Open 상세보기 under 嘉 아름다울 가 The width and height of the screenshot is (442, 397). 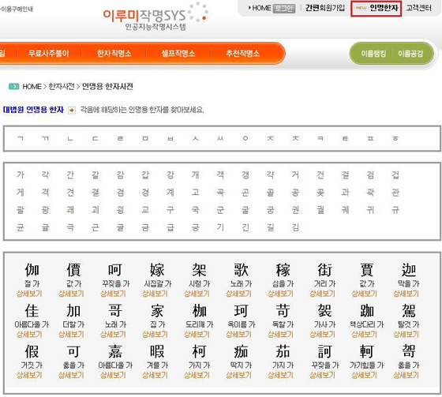pos(113,375)
